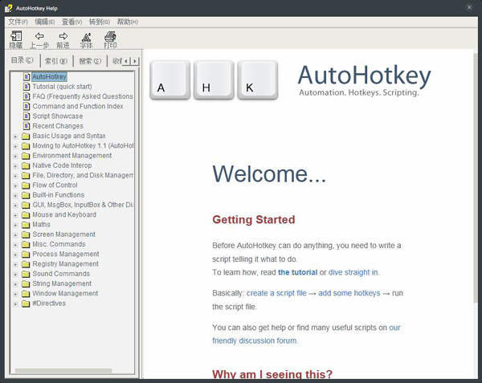Open the 帮助(H) menu
This screenshot has width=482, height=383.
click(x=127, y=22)
